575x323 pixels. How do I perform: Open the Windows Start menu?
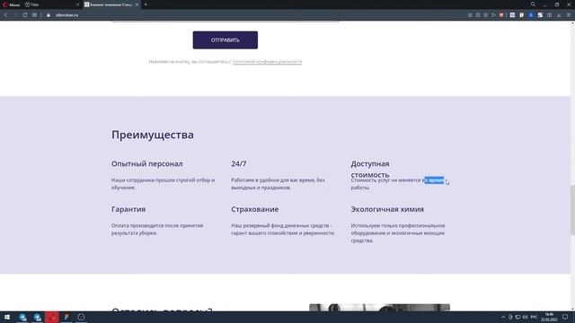7,317
